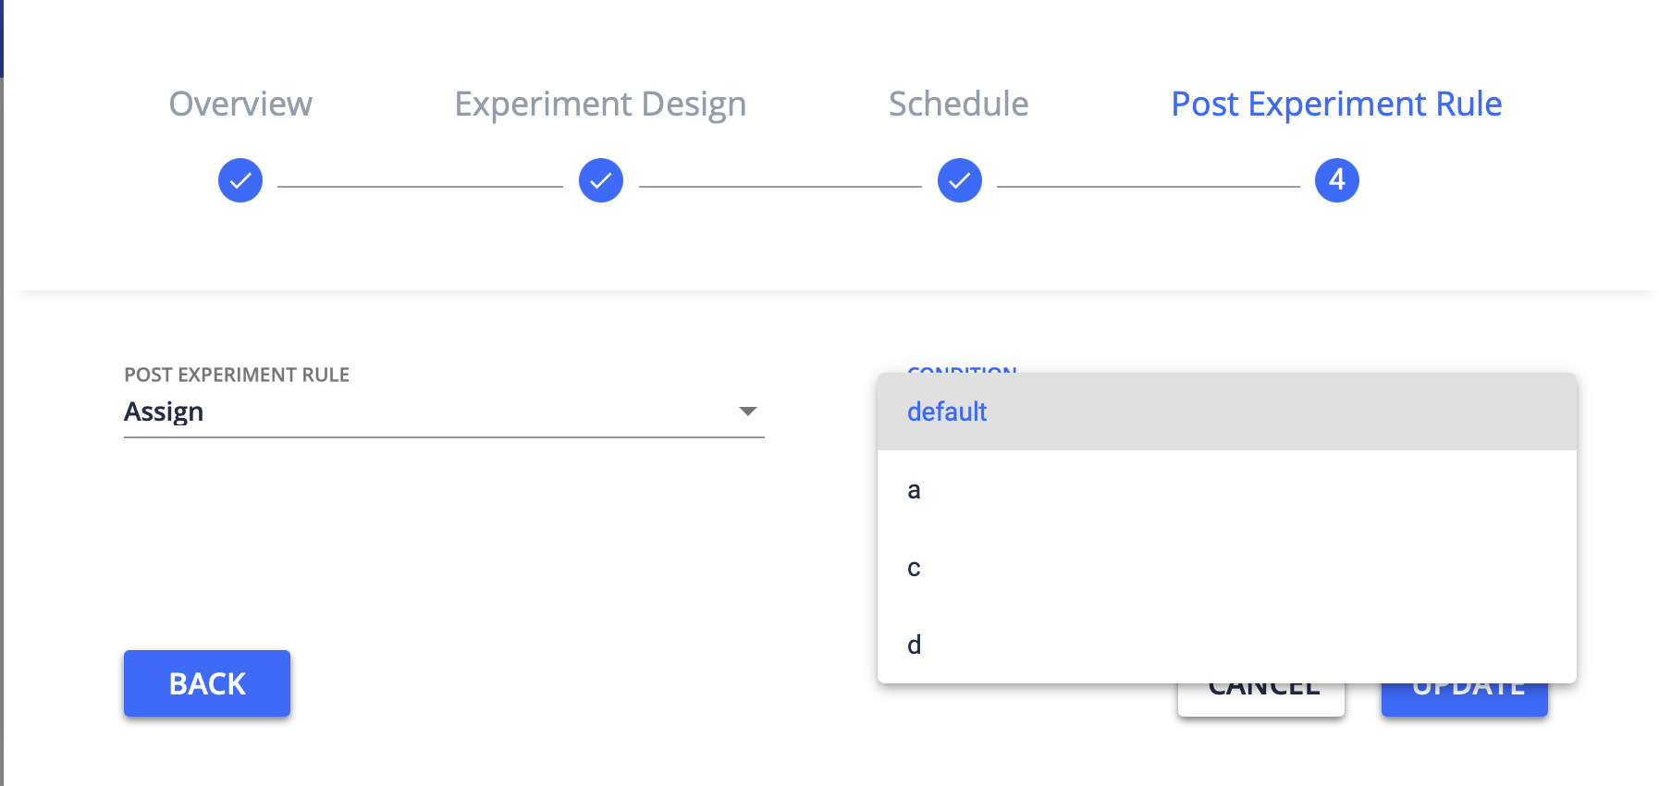Screen dimensions: 1659x786
Task: Open the Post Experiment Rule dropdown
Action: click(444, 411)
